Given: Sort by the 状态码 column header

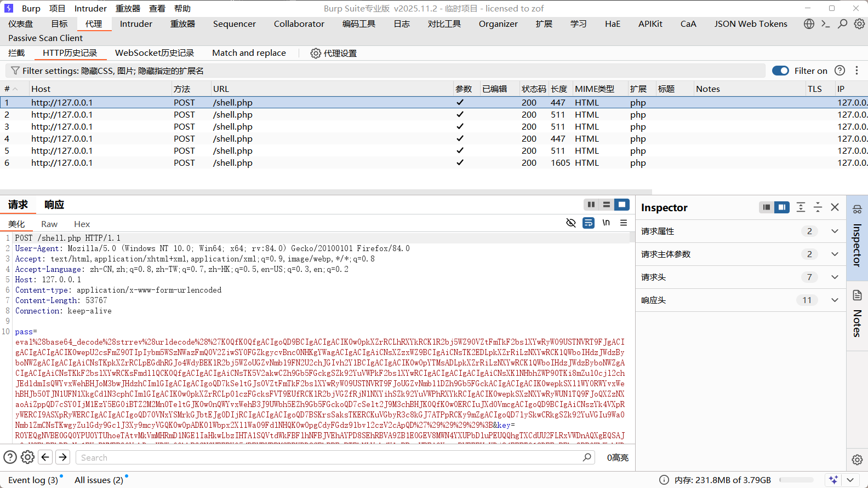Looking at the screenshot, I should (x=534, y=89).
